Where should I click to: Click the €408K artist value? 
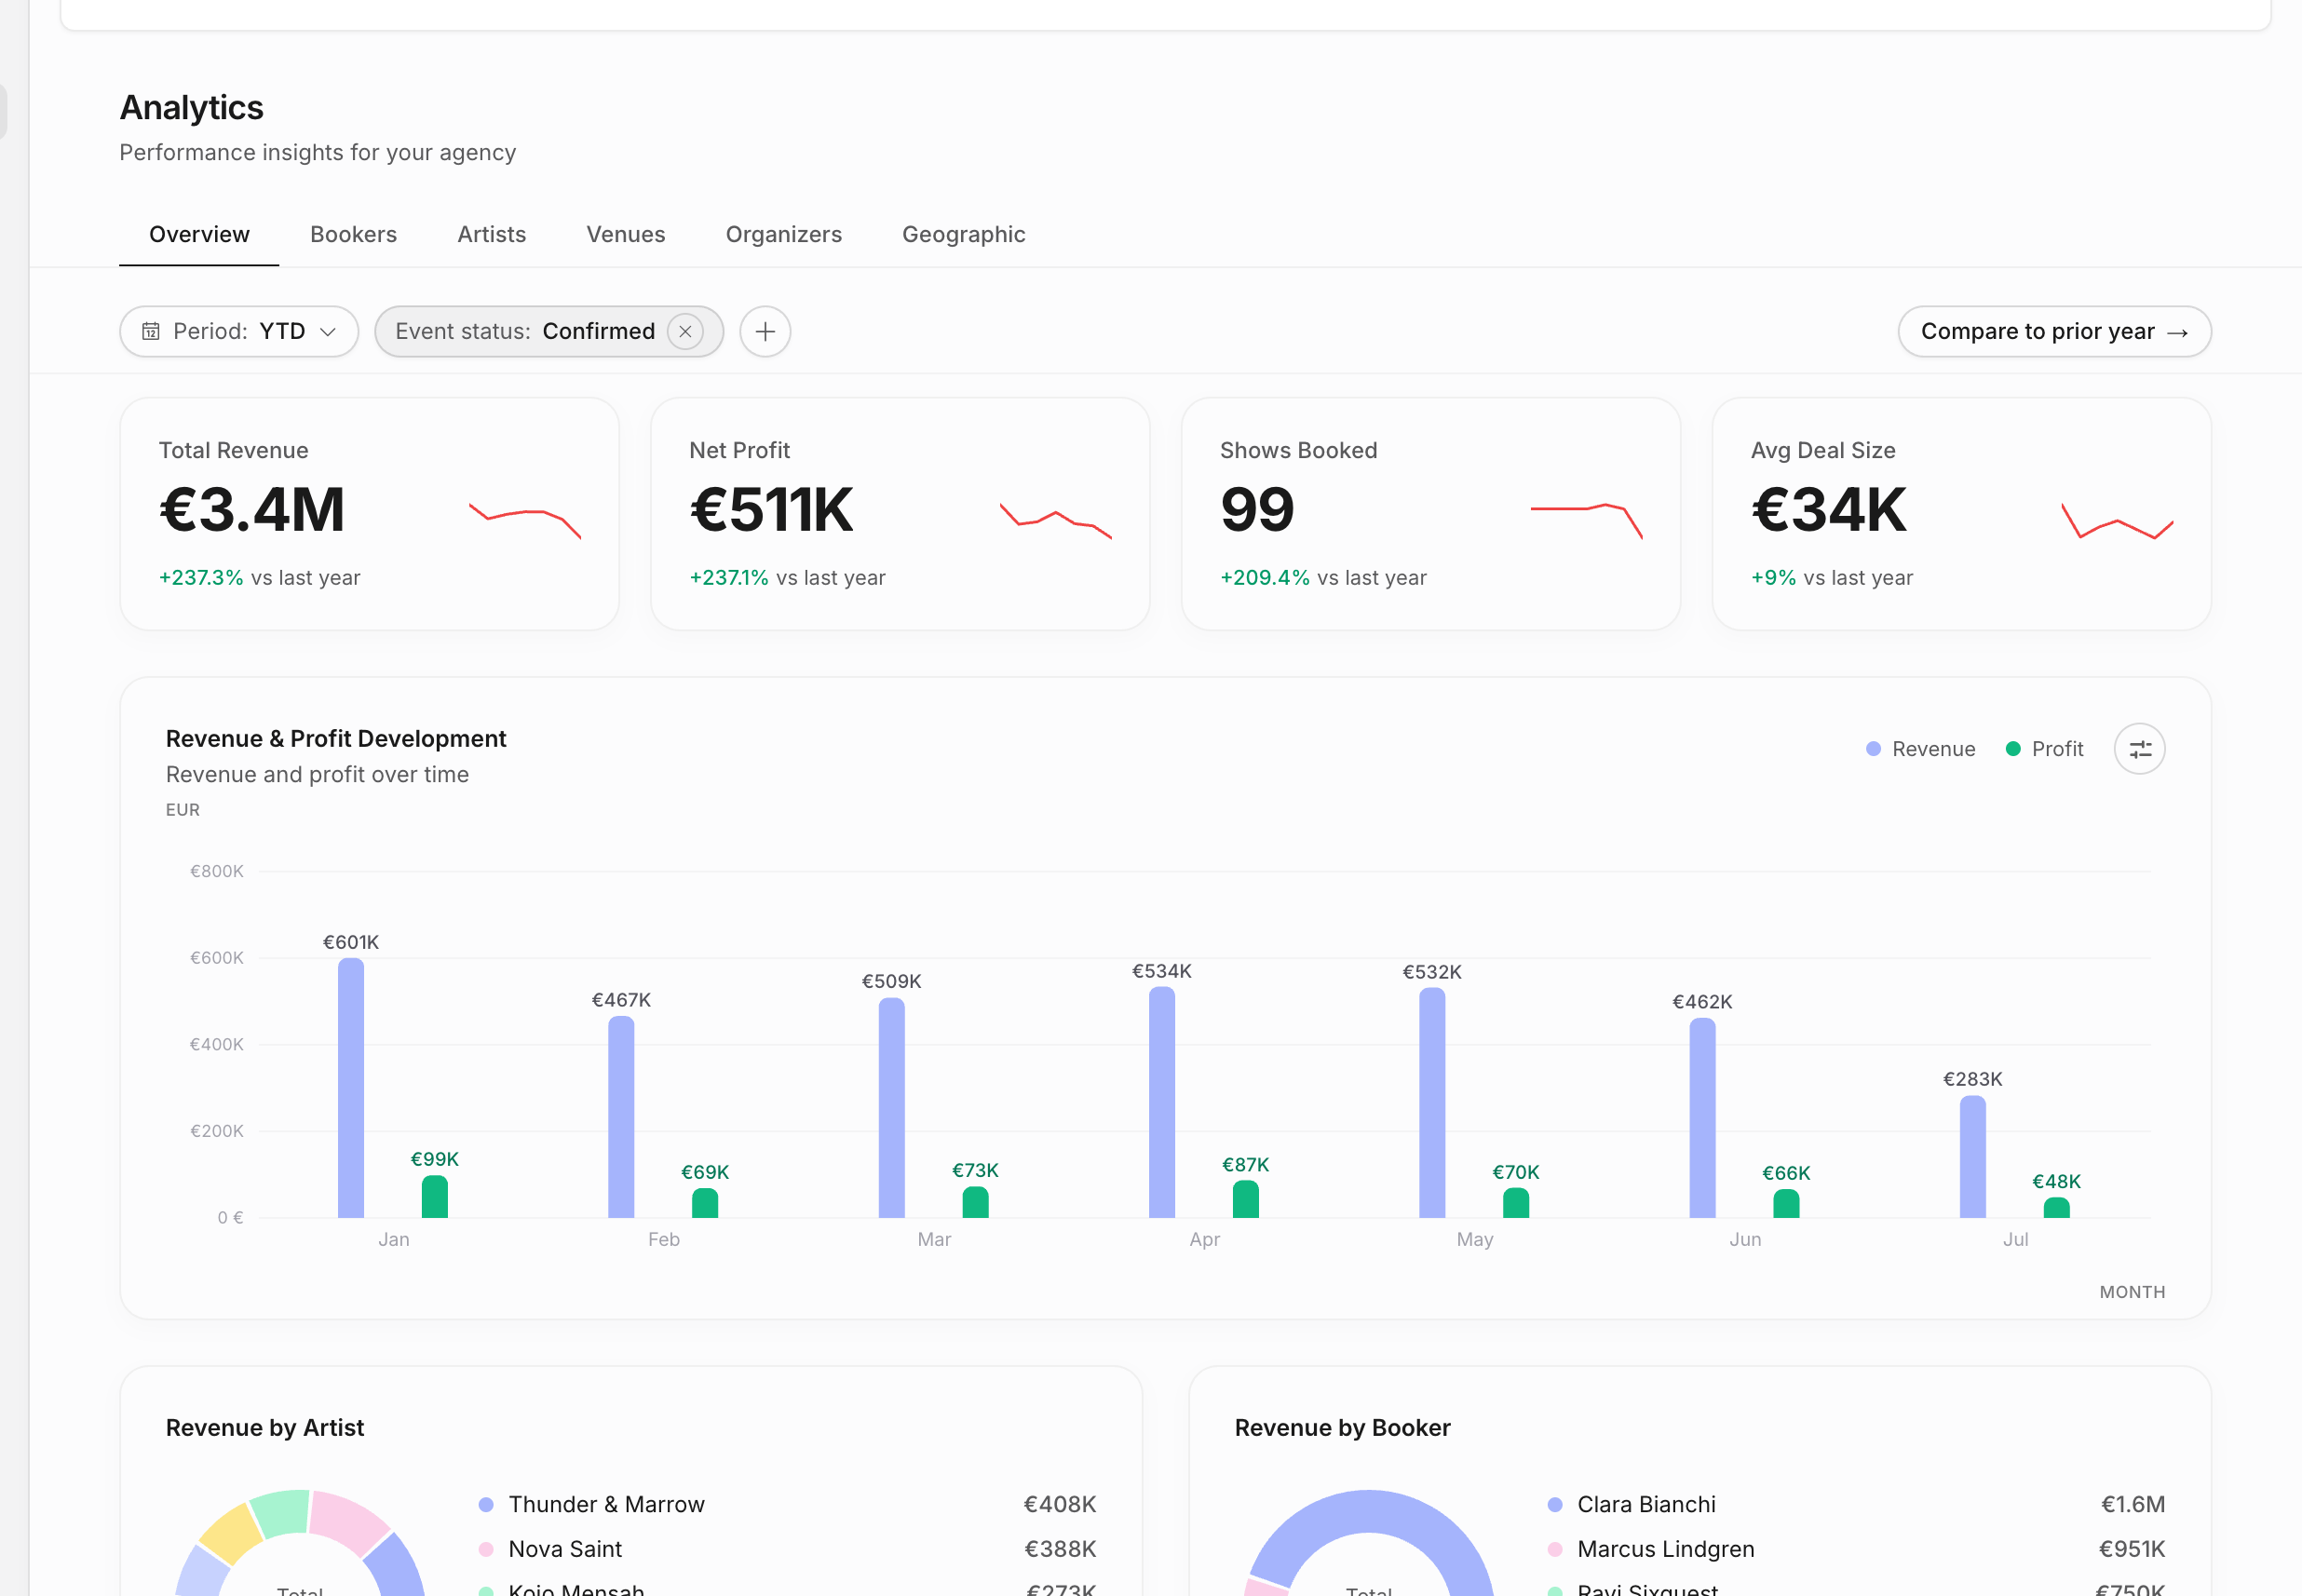[x=1060, y=1504]
